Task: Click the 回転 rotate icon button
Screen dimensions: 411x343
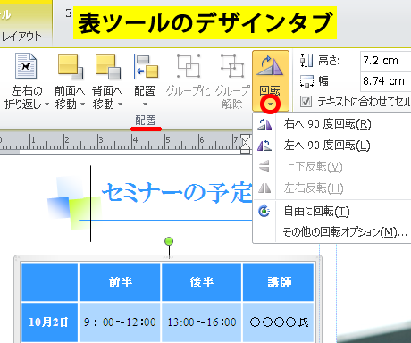Action: pyautogui.click(x=271, y=66)
